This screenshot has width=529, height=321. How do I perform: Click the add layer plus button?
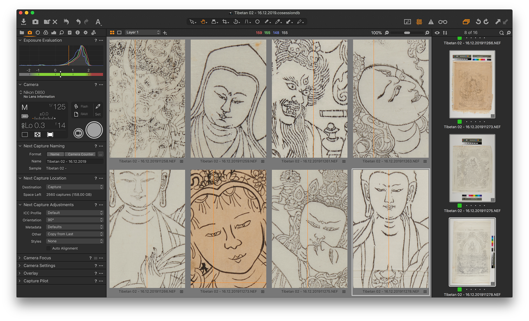pyautogui.click(x=165, y=33)
